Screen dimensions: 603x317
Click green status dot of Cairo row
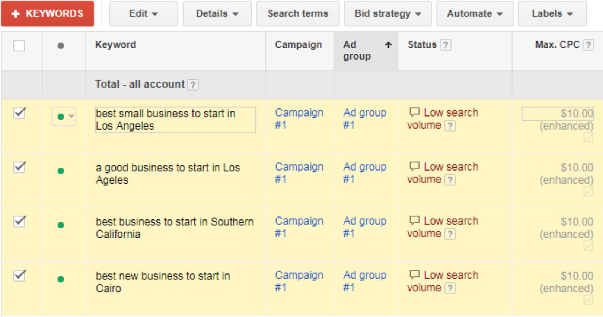click(x=60, y=280)
